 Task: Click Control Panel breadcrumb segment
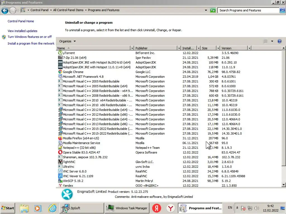coord(39,10)
